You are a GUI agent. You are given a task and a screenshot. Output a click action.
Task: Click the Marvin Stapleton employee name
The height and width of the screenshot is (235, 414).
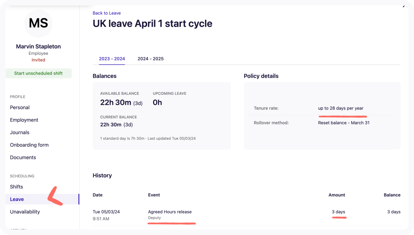(x=38, y=47)
